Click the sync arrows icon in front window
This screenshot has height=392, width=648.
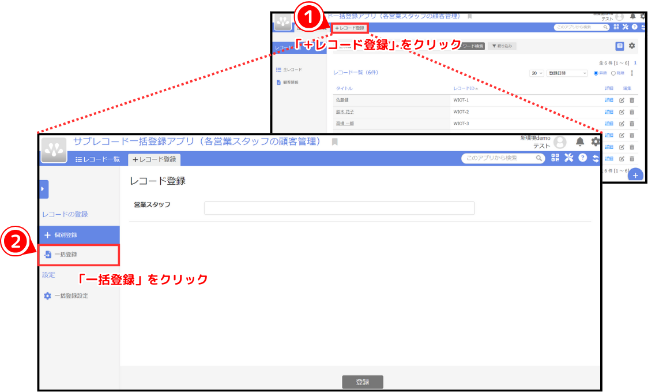tap(596, 158)
